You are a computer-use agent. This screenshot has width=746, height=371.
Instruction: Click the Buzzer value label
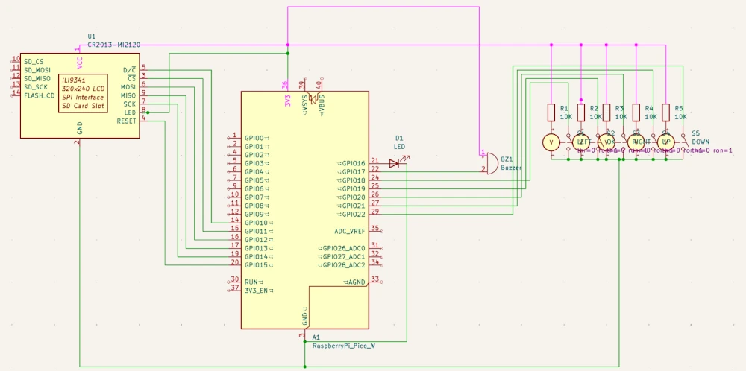point(512,168)
